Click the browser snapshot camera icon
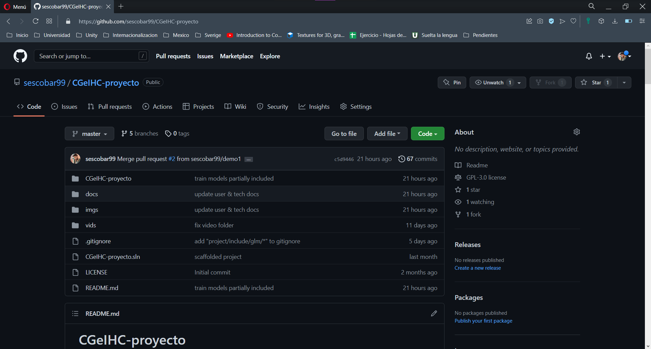Viewport: 651px width, 349px height. pyautogui.click(x=540, y=21)
